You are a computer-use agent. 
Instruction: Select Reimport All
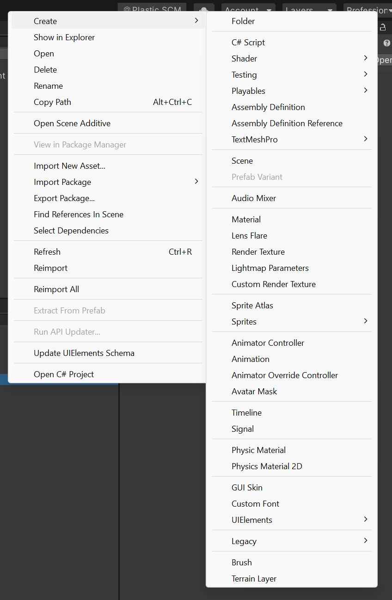point(108,289)
